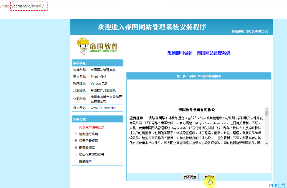Click the 我同意 agree button
The height and width of the screenshot is (188, 287).
(x=209, y=177)
